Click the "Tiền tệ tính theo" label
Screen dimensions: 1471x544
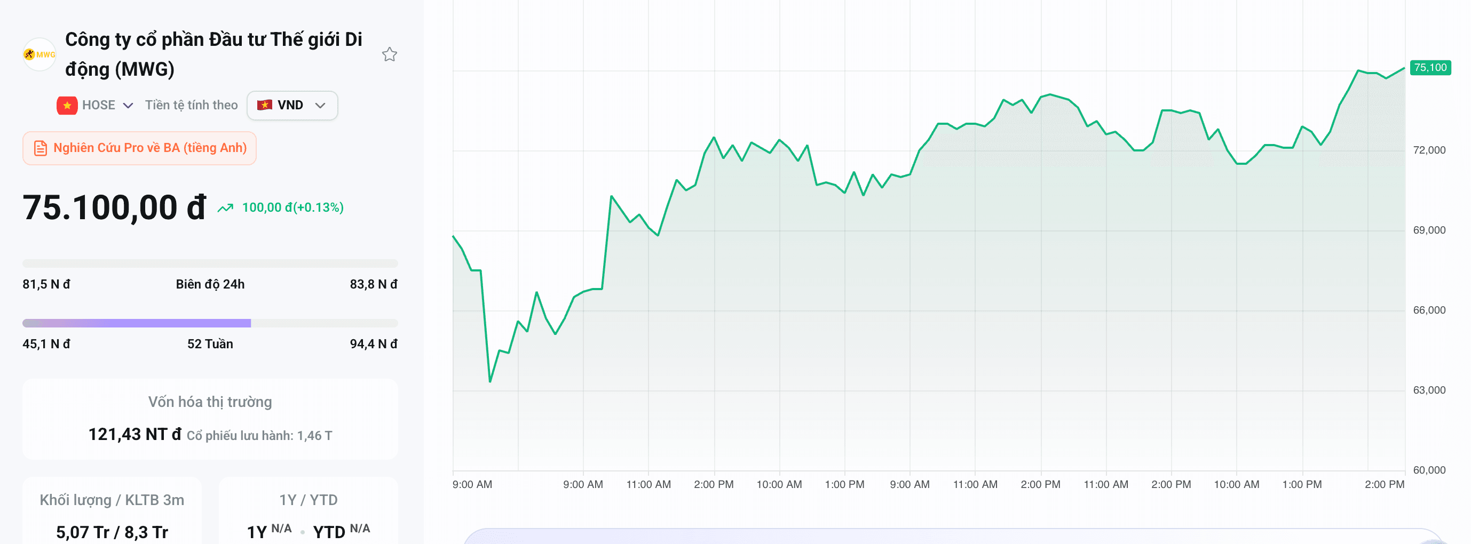[191, 105]
